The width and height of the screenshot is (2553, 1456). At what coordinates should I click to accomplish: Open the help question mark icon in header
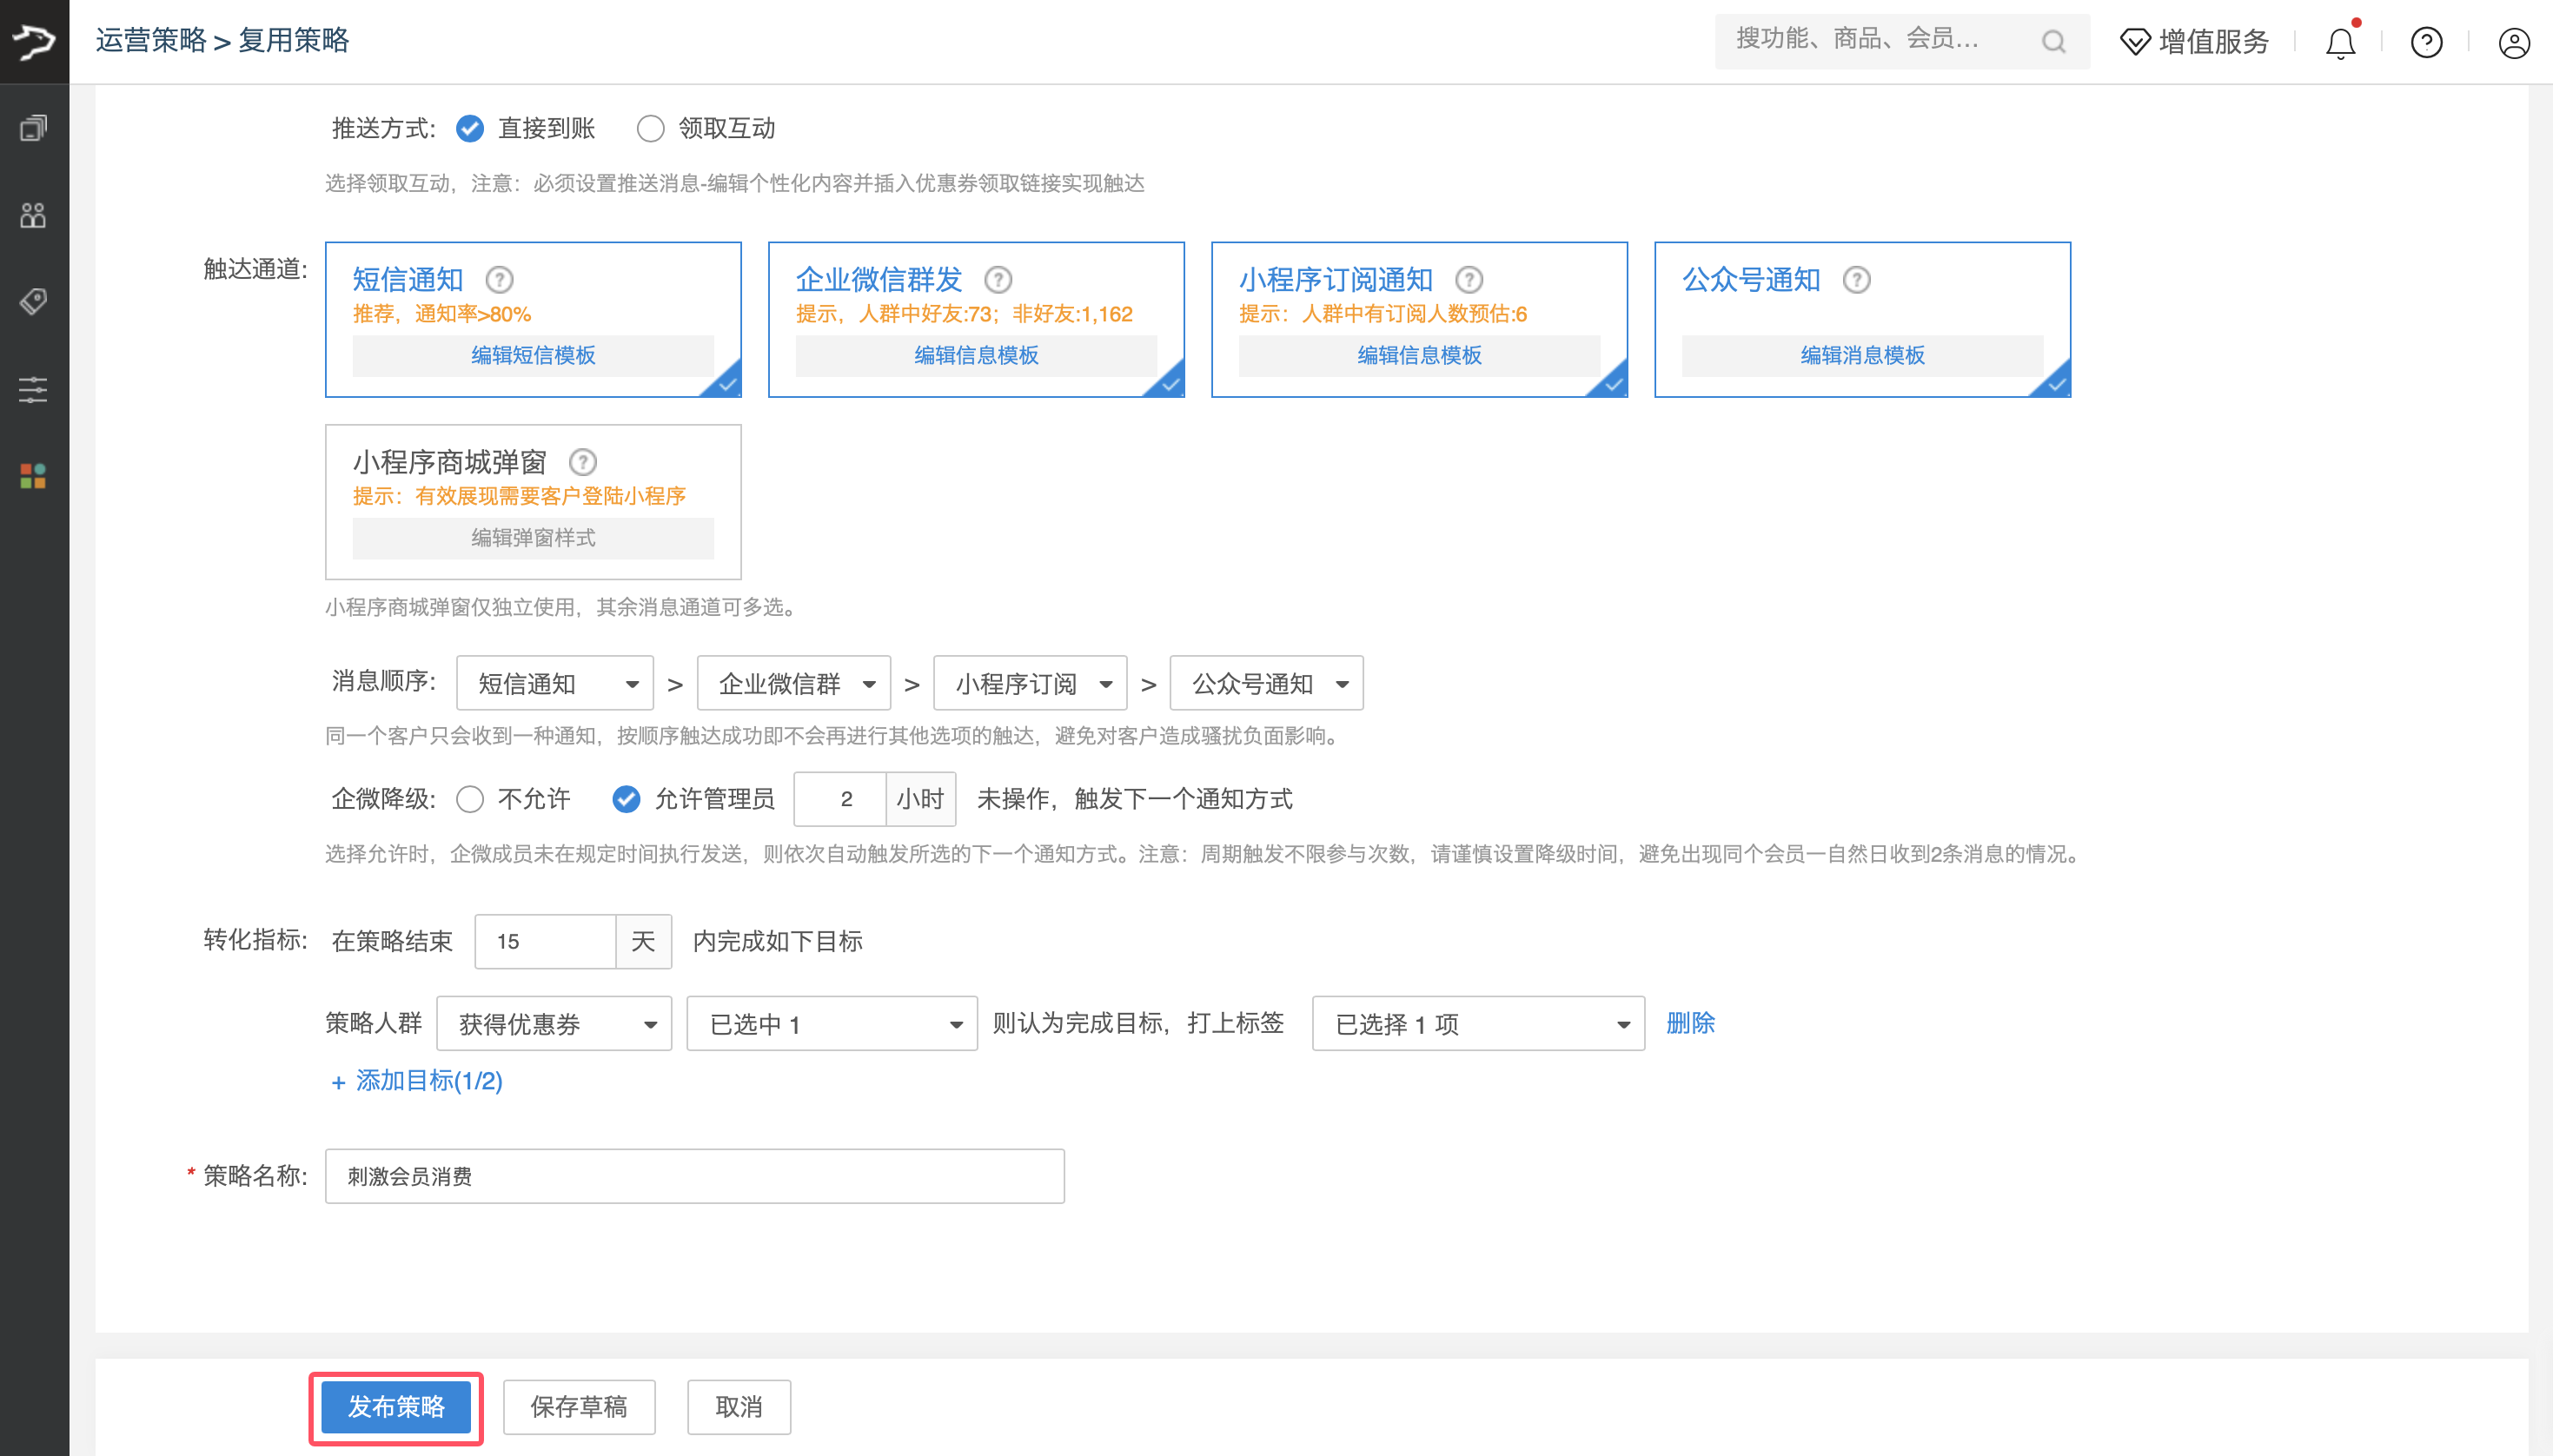click(x=2426, y=43)
